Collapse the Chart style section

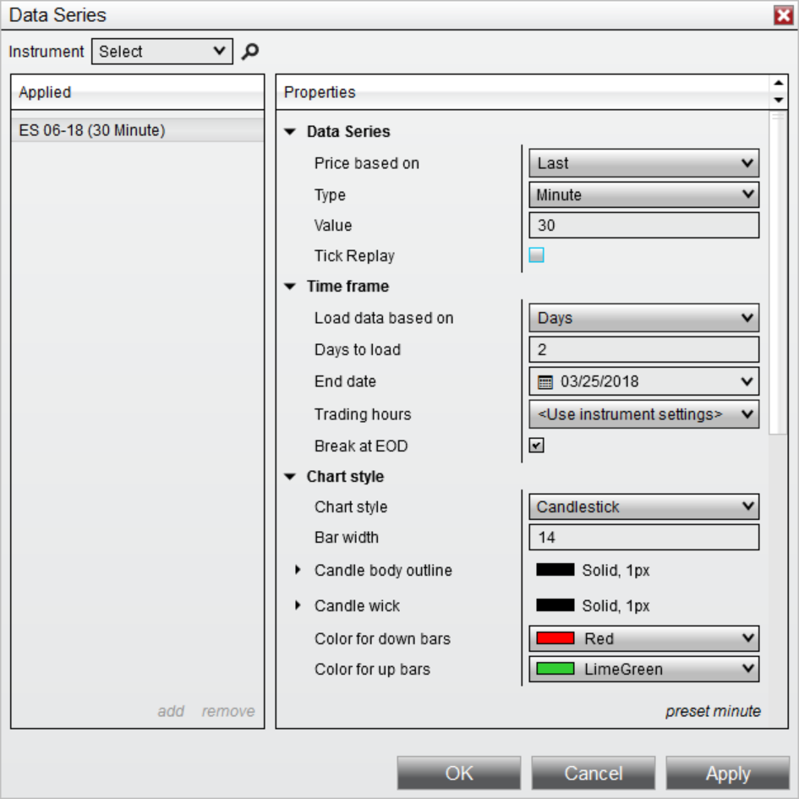[290, 477]
